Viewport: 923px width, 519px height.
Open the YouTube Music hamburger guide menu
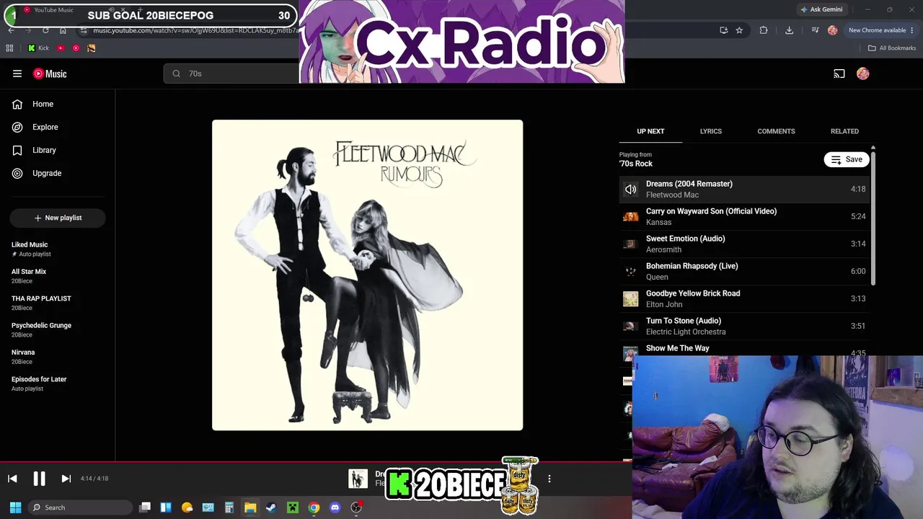coord(17,74)
